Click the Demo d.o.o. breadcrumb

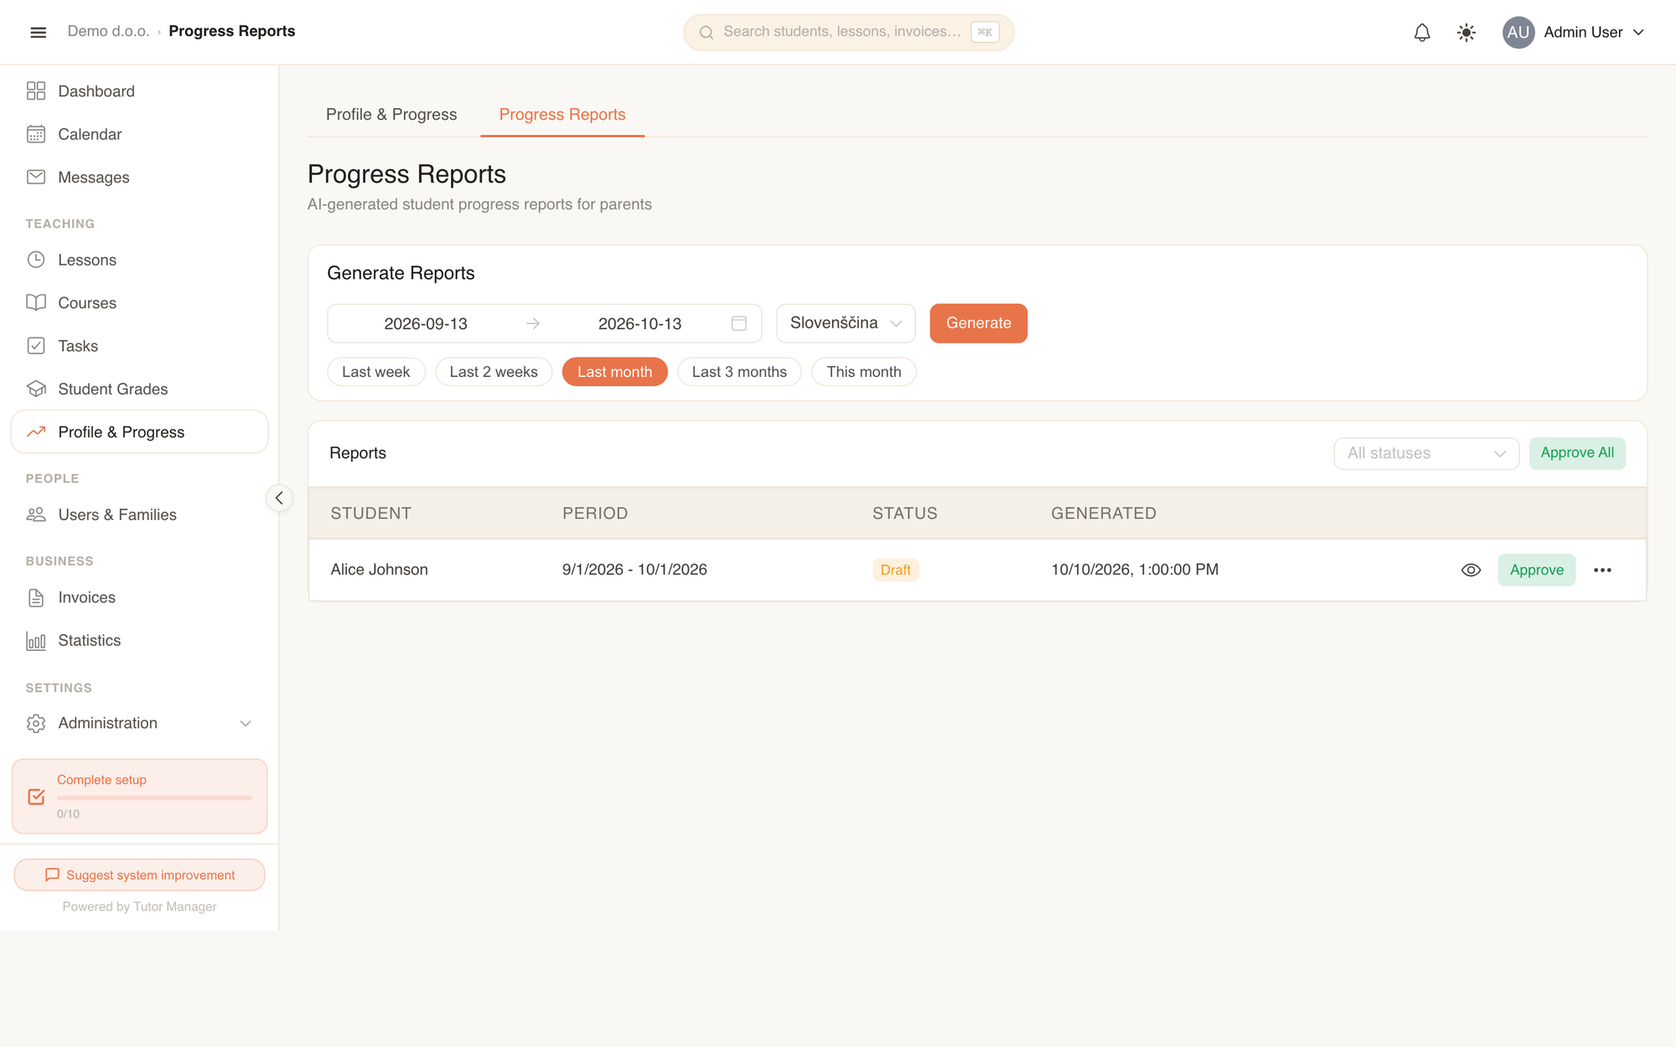(x=108, y=32)
